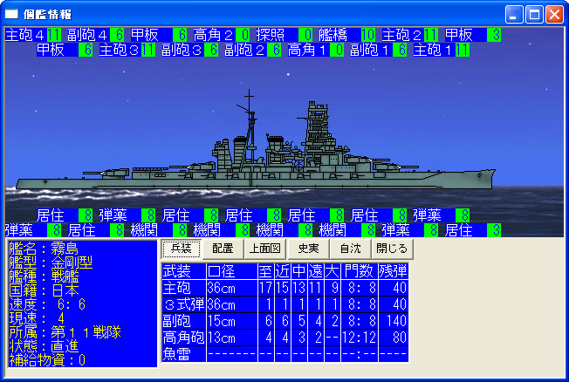Click the 艦種:戦艦 line
The width and height of the screenshot is (569, 382).
coord(44,276)
